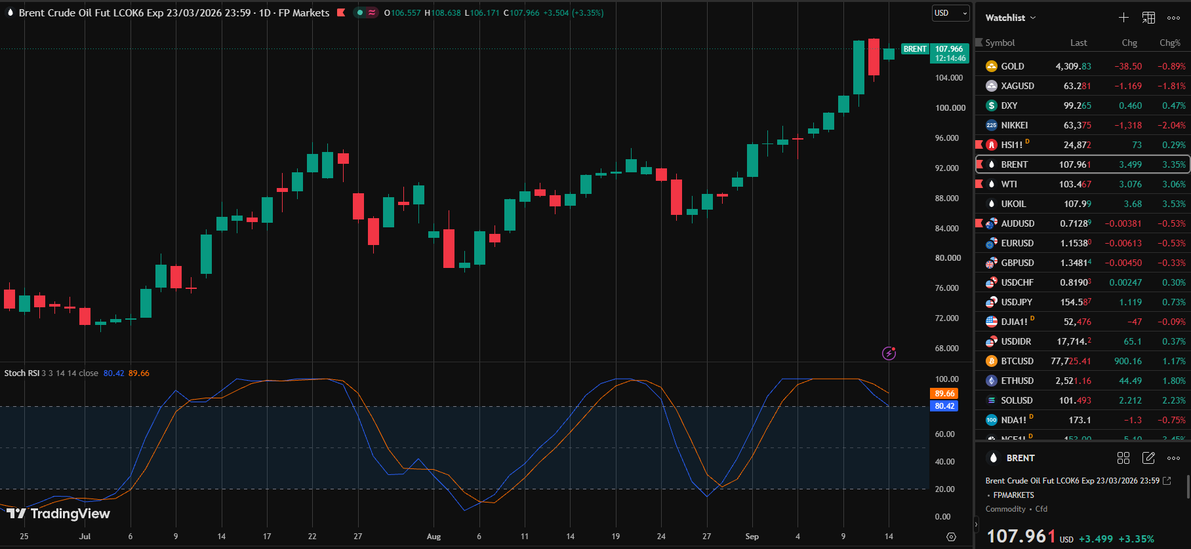Screen dimensions: 1191x549
Task: Toggle the red flag in chart title
Action: click(341, 12)
